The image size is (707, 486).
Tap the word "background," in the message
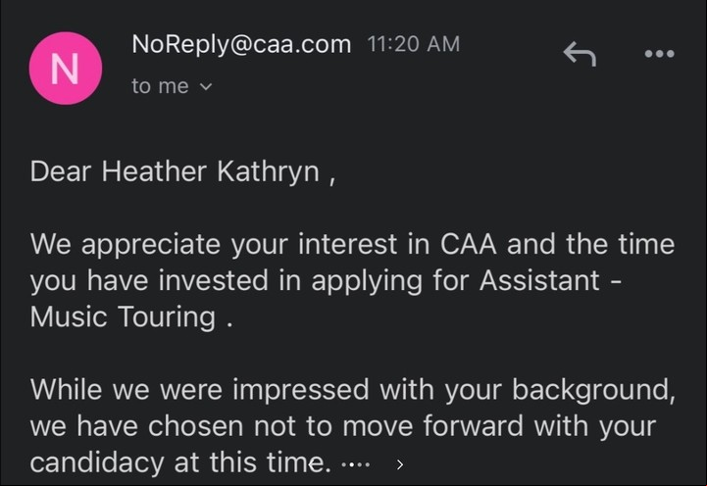(x=594, y=389)
